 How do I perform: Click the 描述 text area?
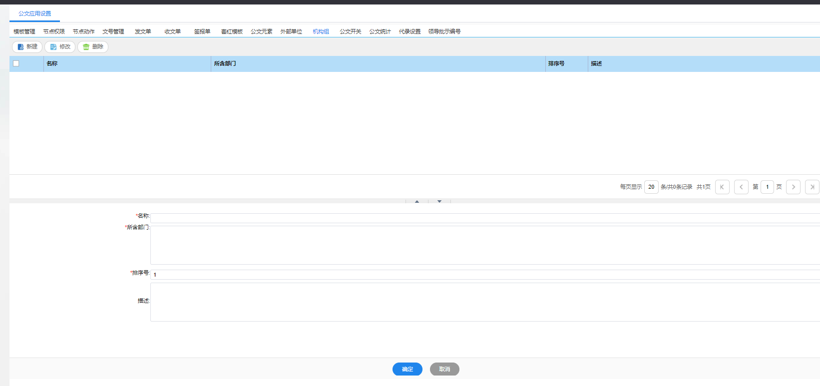[484, 302]
